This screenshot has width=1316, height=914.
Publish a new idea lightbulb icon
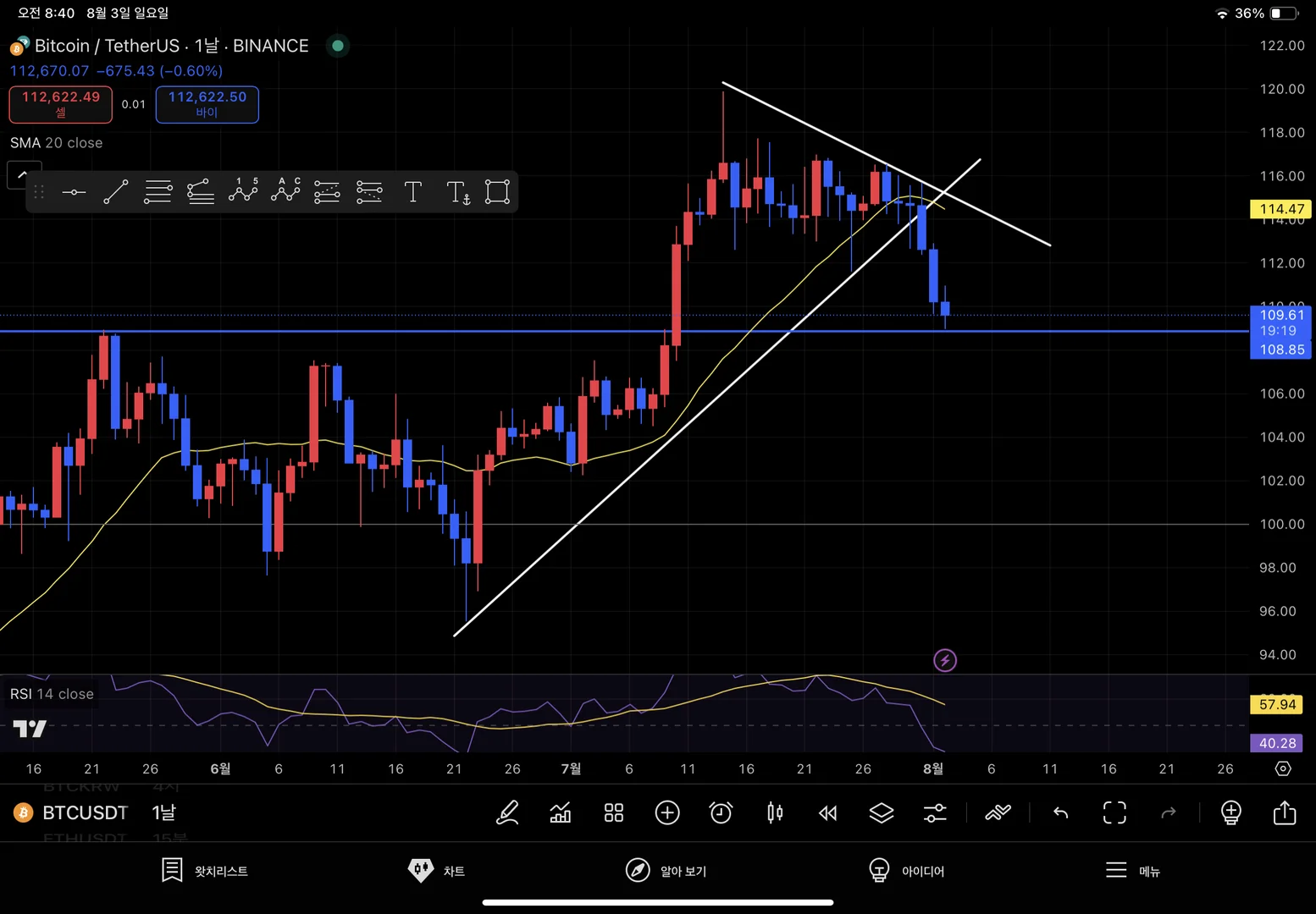click(x=1231, y=813)
